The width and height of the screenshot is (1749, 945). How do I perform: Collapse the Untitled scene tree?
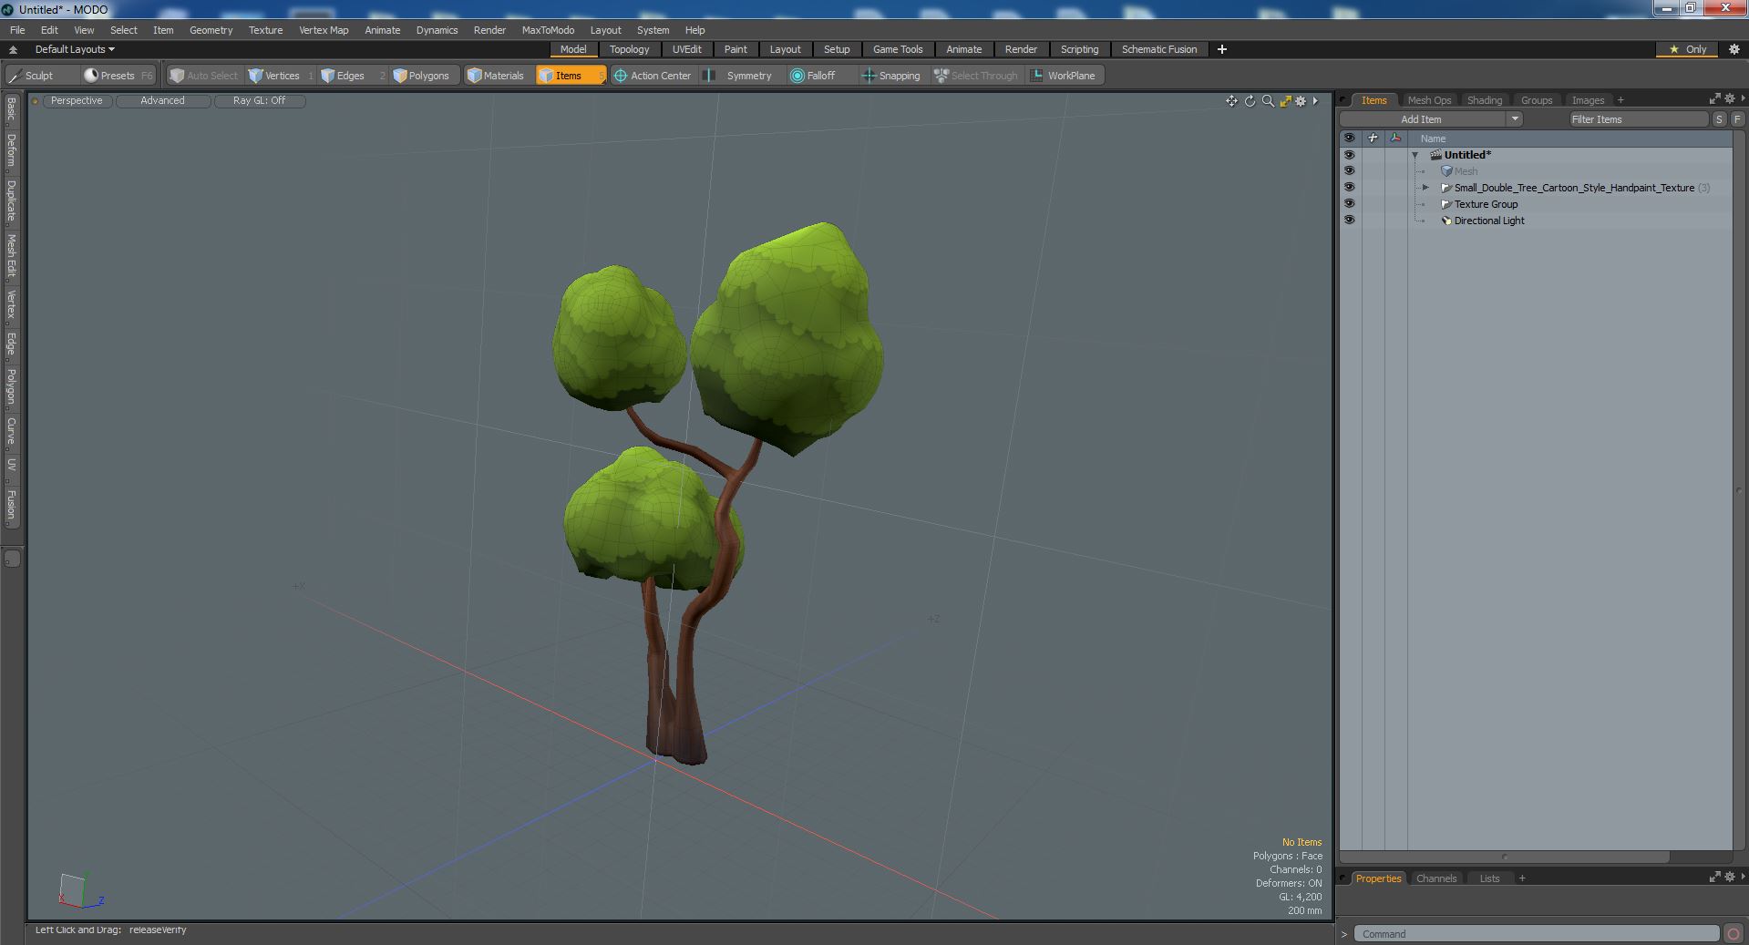coord(1415,156)
